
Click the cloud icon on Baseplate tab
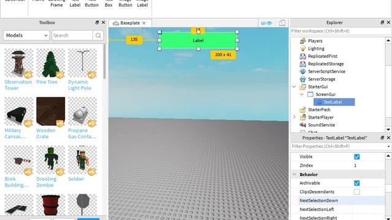coord(116,23)
